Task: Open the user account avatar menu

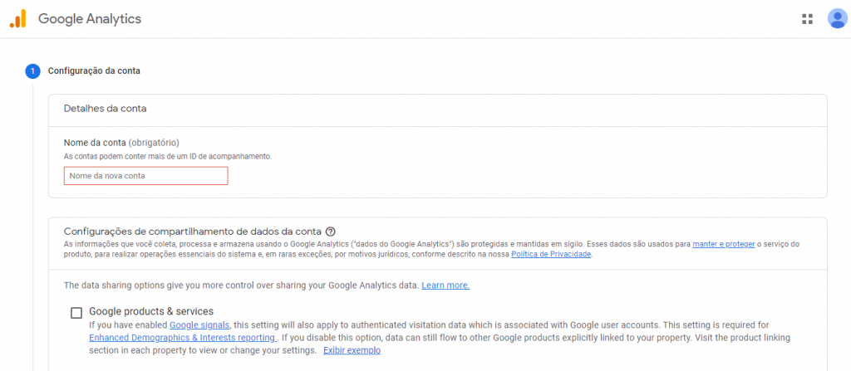Action: (837, 18)
